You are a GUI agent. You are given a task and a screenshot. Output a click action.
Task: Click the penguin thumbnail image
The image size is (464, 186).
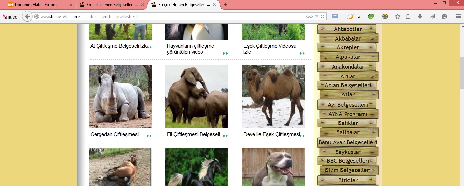coord(197,31)
